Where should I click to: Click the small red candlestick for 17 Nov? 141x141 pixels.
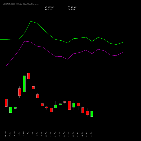33,88
